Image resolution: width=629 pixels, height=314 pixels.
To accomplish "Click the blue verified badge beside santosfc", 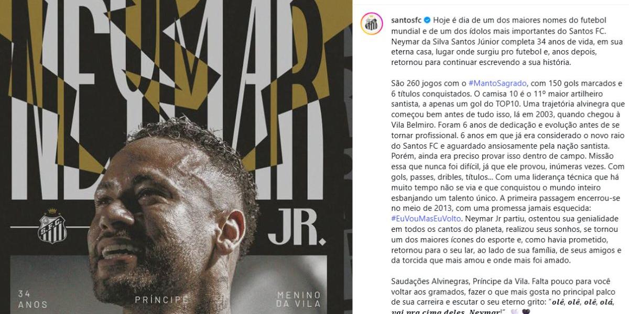I will coord(427,20).
